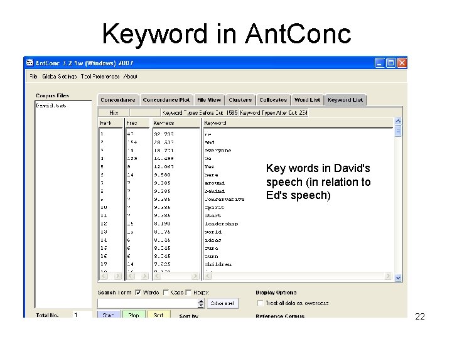
Task: Select keyword 'world' in the list
Action: [x=213, y=232]
